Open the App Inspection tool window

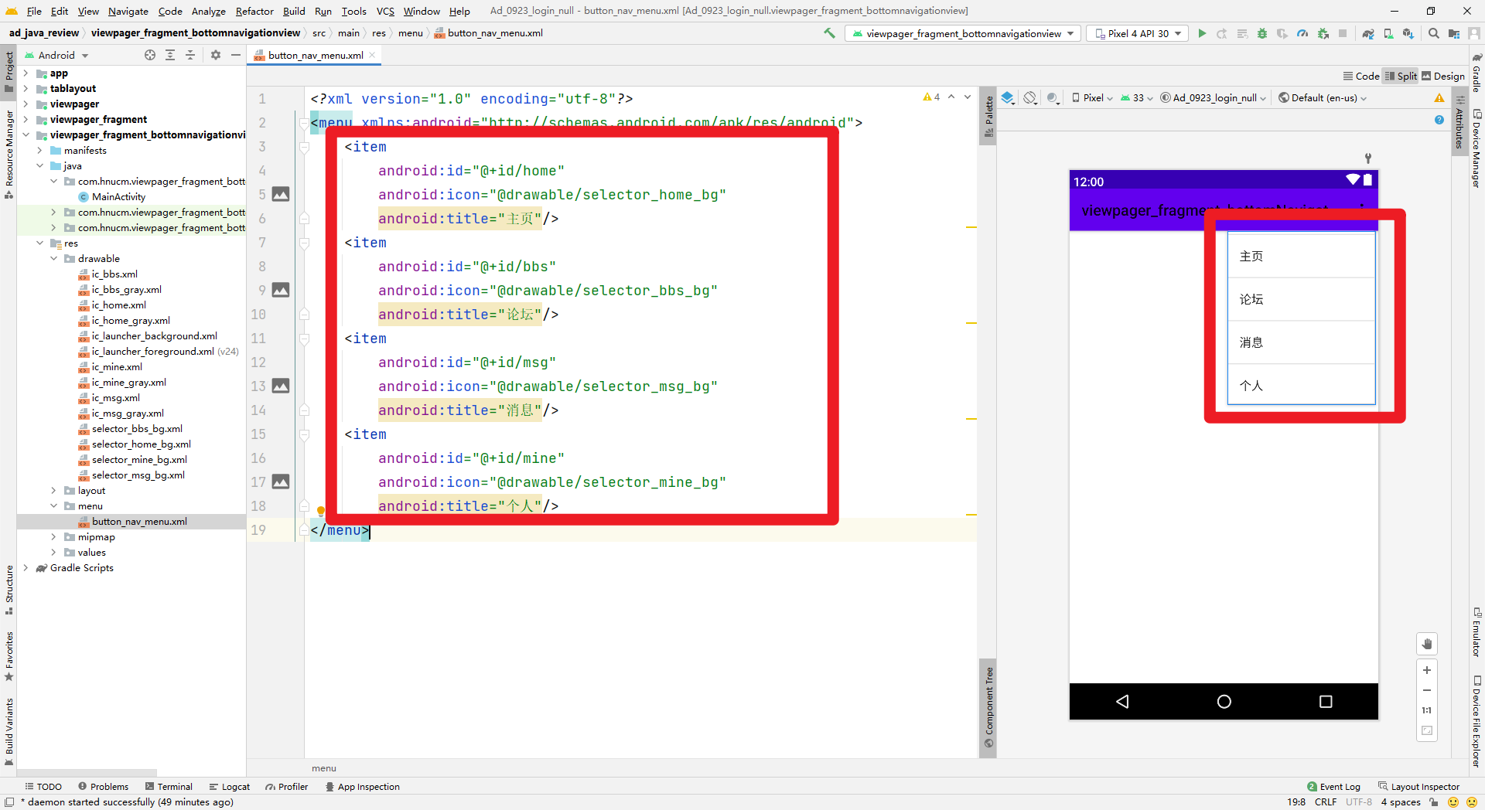click(x=362, y=787)
